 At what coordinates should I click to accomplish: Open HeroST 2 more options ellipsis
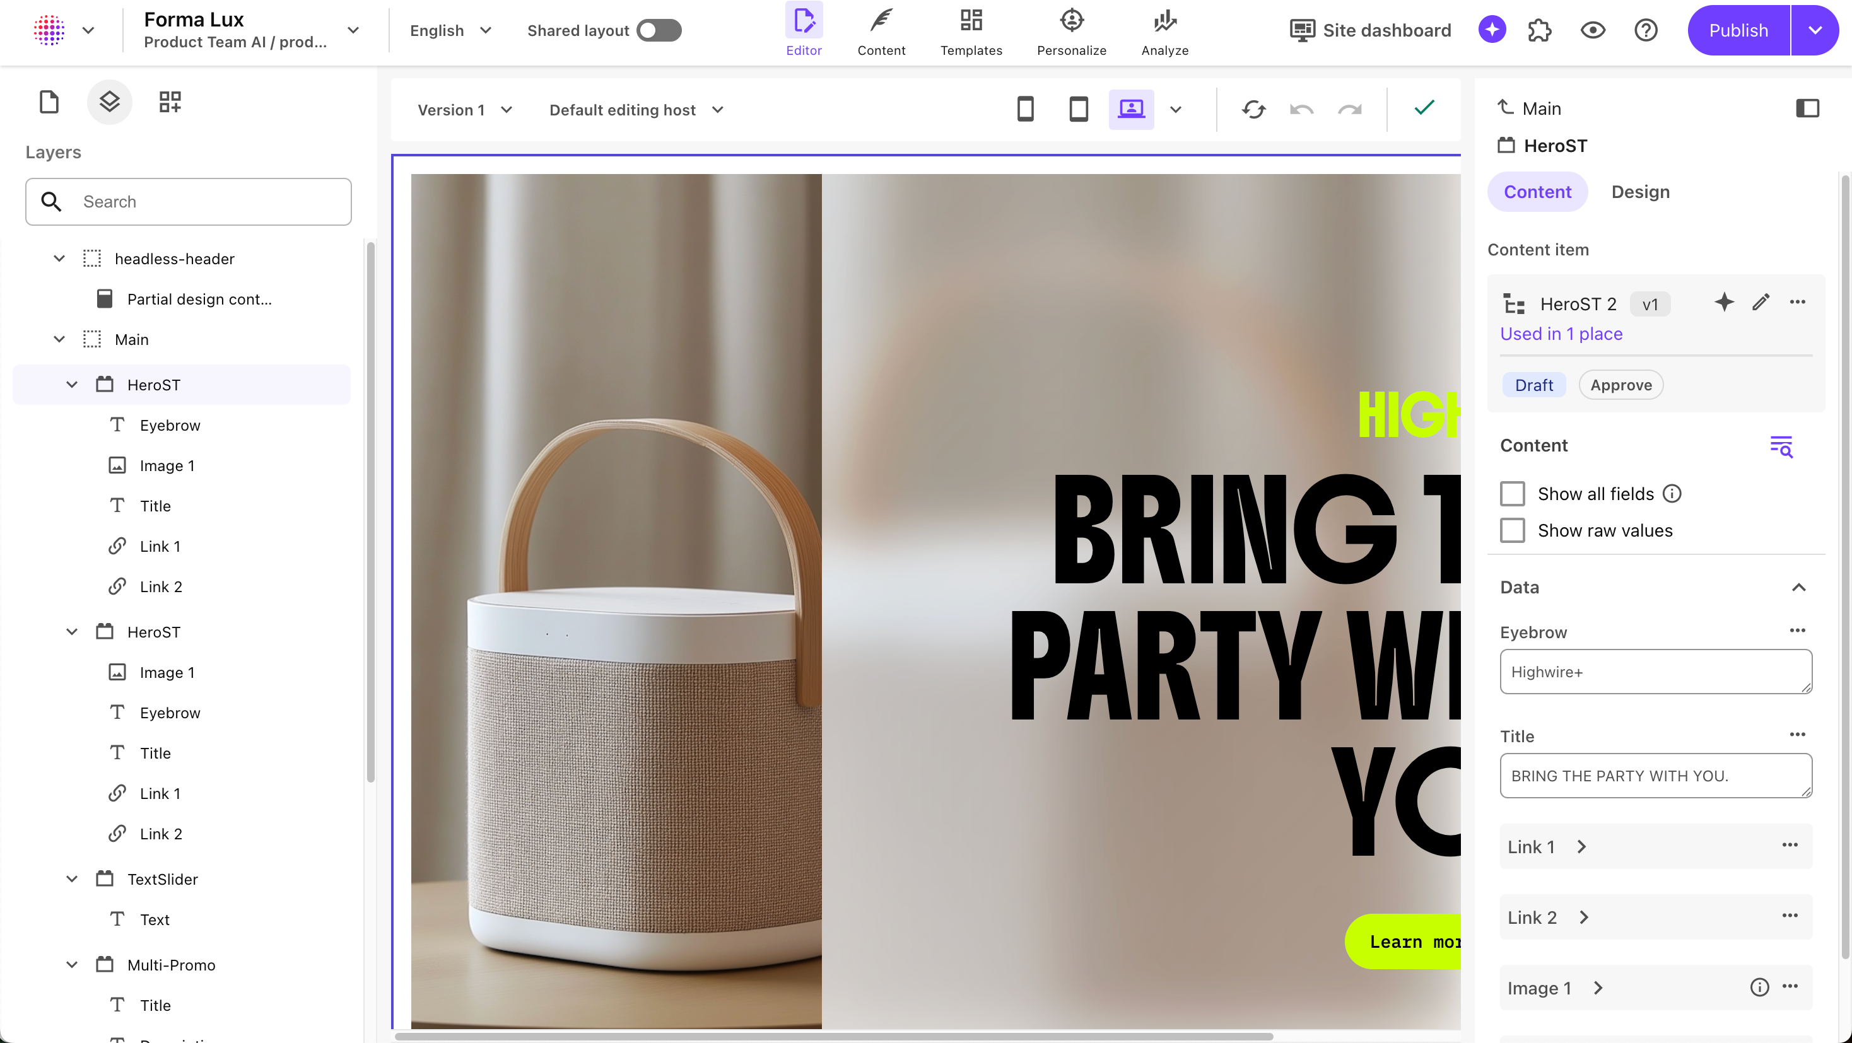coord(1797,302)
